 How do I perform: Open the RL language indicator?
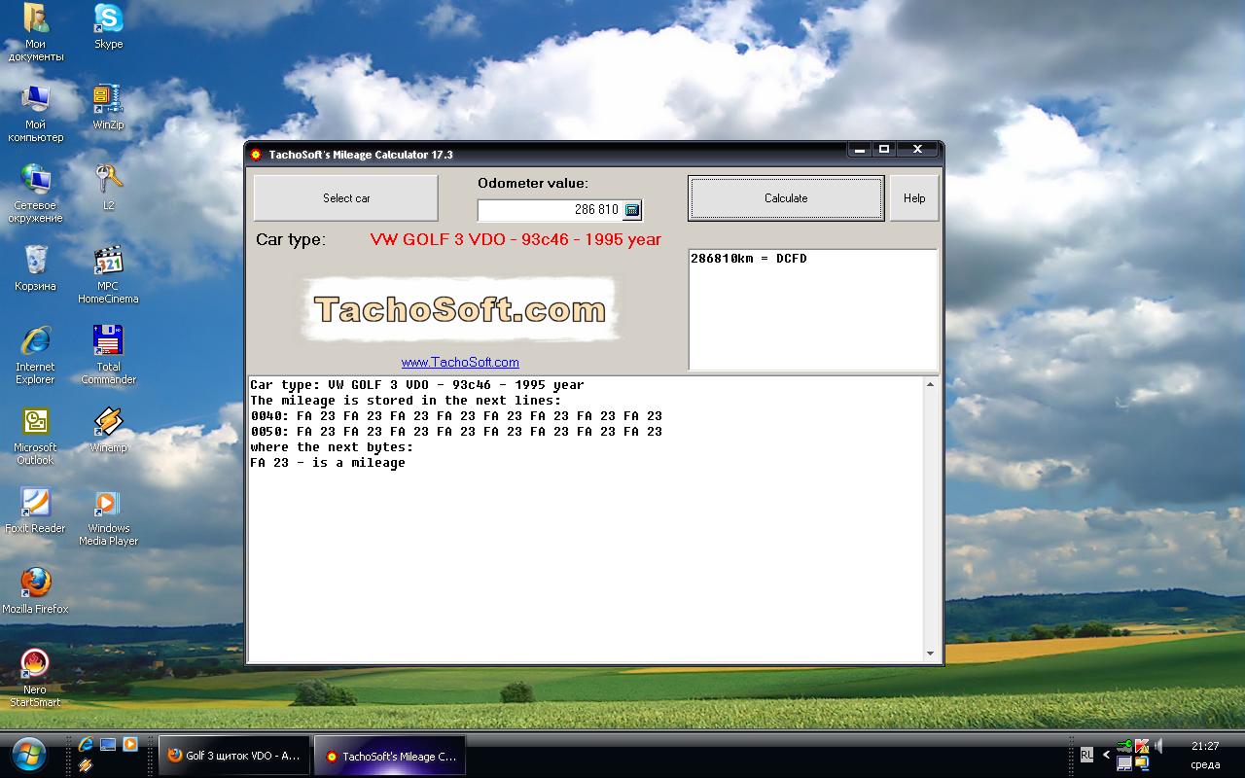pyautogui.click(x=1086, y=754)
